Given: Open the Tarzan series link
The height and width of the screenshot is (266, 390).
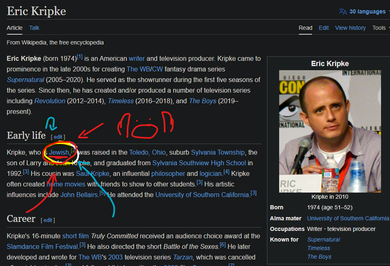Looking at the screenshot, I should coord(183,257).
